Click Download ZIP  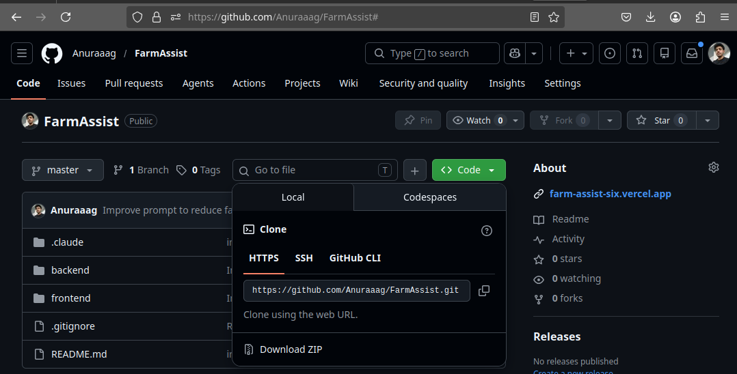point(291,349)
